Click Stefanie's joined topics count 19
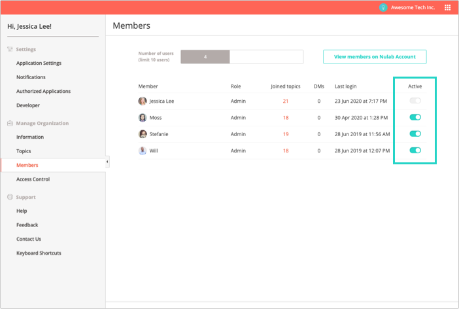 click(286, 134)
